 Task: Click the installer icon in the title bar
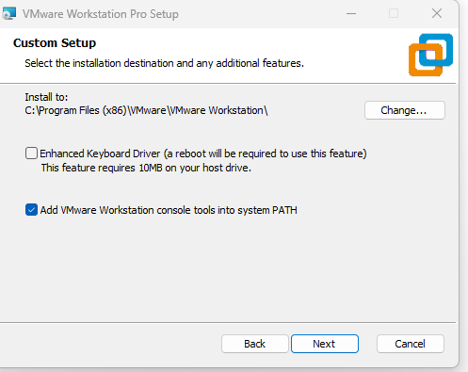point(8,13)
